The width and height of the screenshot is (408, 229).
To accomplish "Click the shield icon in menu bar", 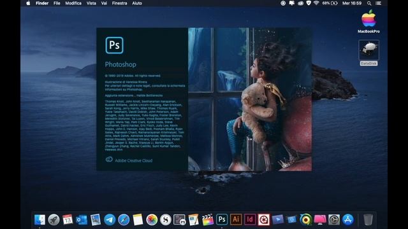I will 309,3.
